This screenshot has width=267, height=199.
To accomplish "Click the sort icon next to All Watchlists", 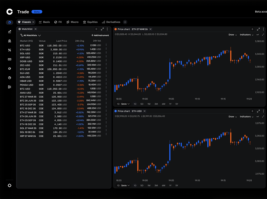I will pyautogui.click(x=22, y=35).
